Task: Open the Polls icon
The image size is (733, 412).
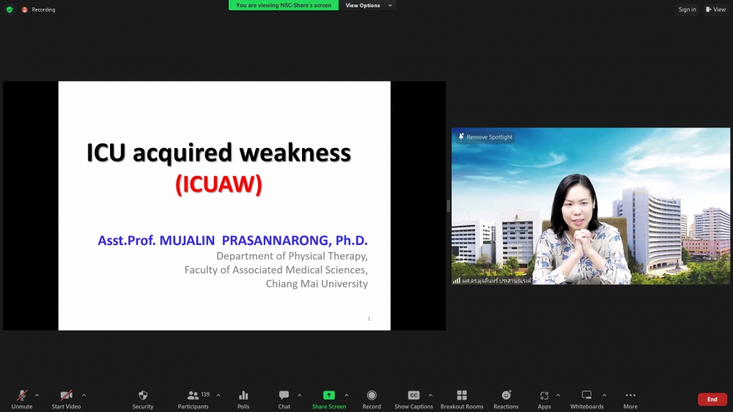Action: [243, 396]
